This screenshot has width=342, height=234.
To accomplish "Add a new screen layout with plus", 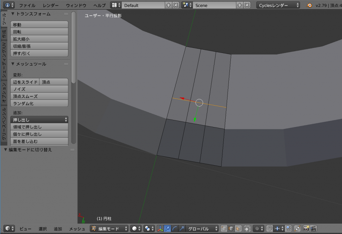I will 168,5.
